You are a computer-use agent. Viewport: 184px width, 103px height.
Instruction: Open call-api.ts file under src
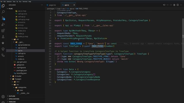click(x=22, y=54)
